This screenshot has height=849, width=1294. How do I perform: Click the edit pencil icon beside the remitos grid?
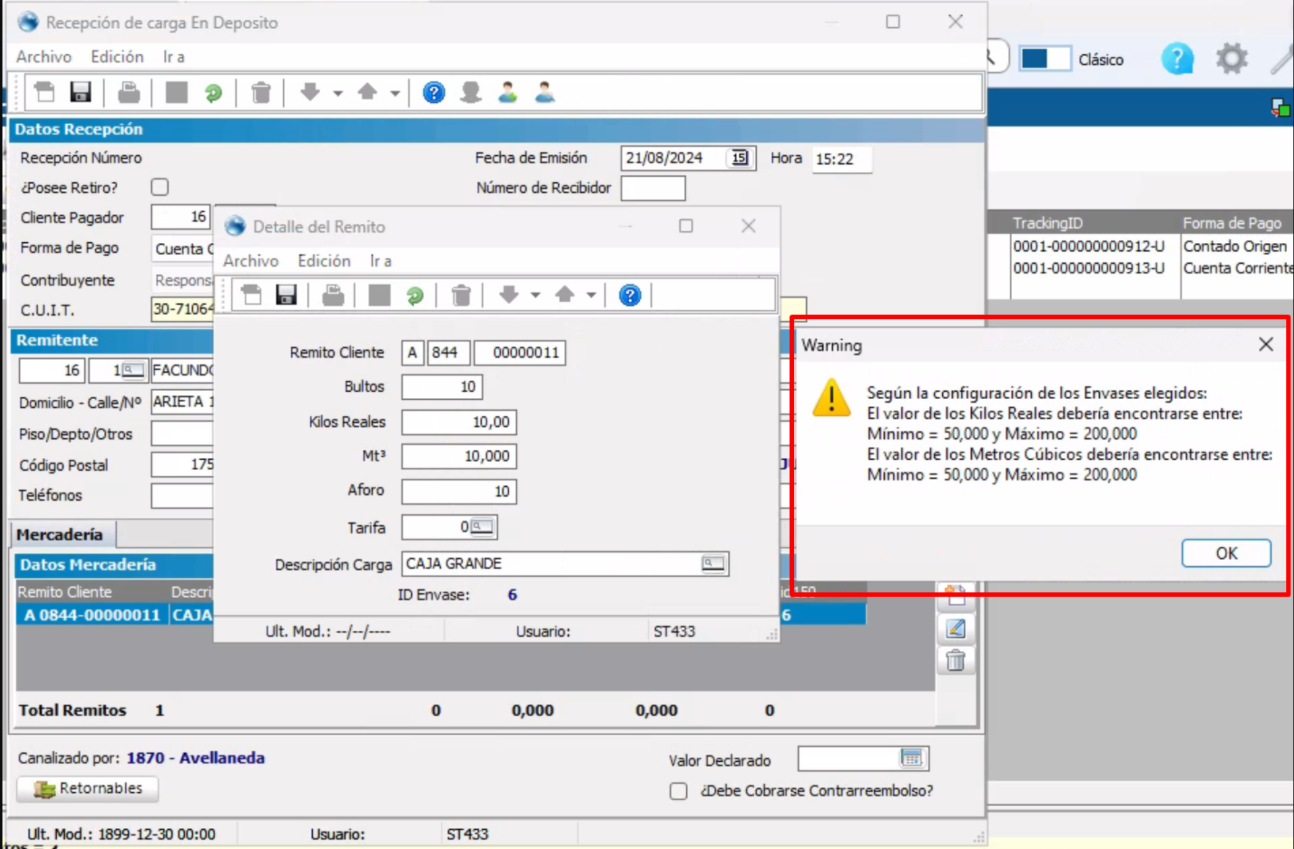pos(955,629)
